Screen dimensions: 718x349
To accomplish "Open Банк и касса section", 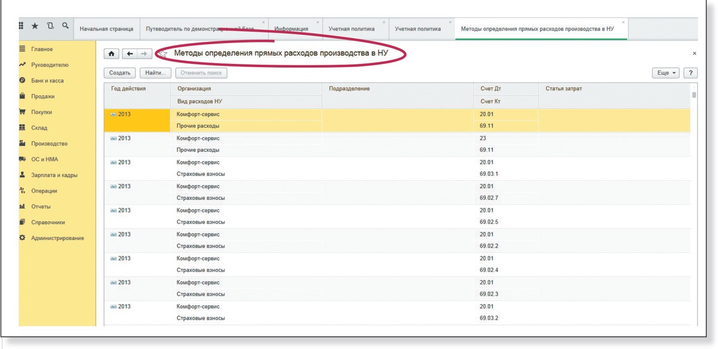I will (47, 80).
